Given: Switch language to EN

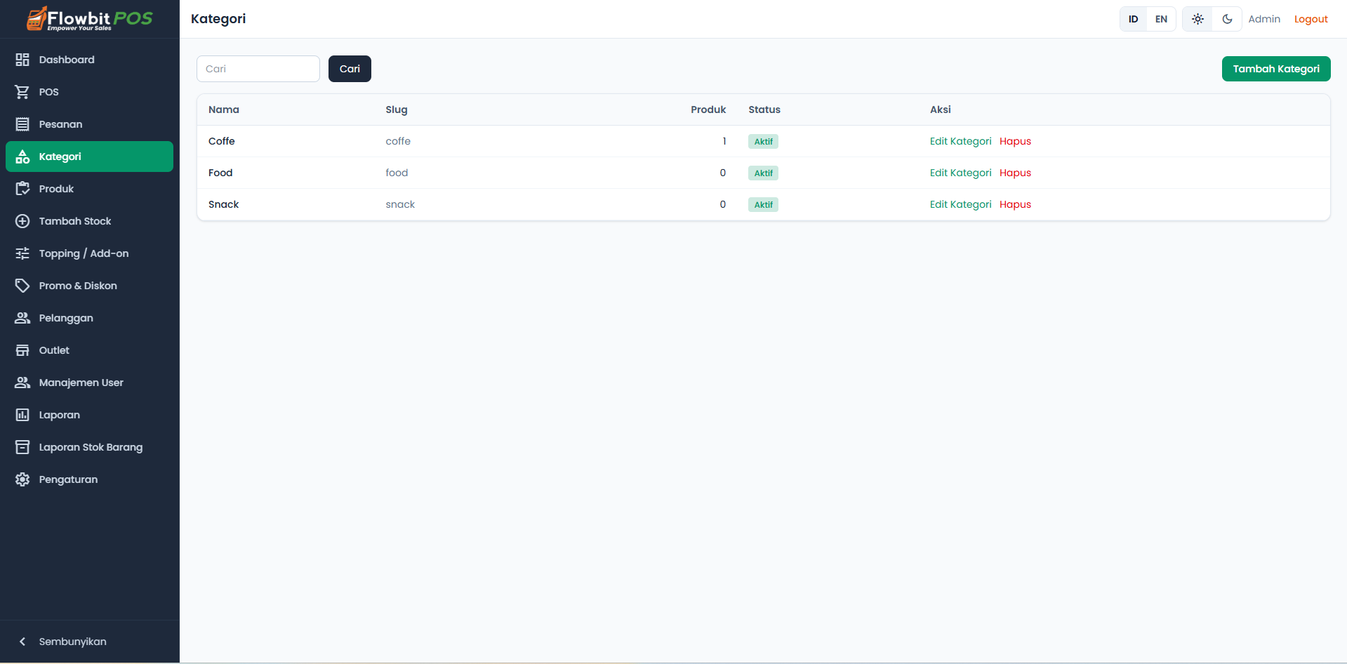Looking at the screenshot, I should coord(1161,19).
